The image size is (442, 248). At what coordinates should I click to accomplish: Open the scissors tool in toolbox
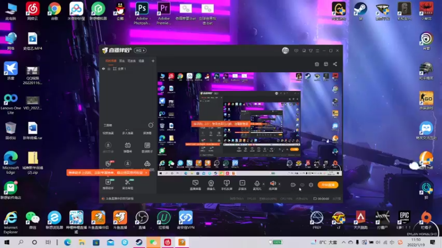click(x=128, y=184)
